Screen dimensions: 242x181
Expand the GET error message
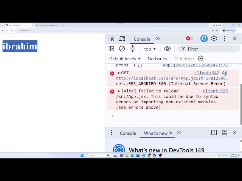coord(118,73)
